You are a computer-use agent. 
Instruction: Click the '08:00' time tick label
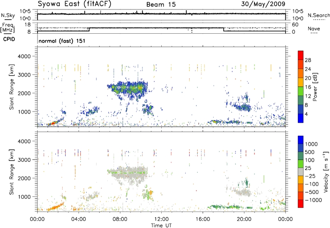(x=120, y=219)
